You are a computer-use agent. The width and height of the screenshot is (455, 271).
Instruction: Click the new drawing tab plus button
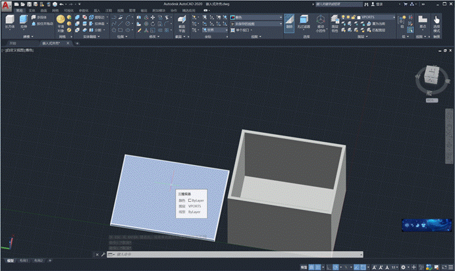click(x=77, y=43)
